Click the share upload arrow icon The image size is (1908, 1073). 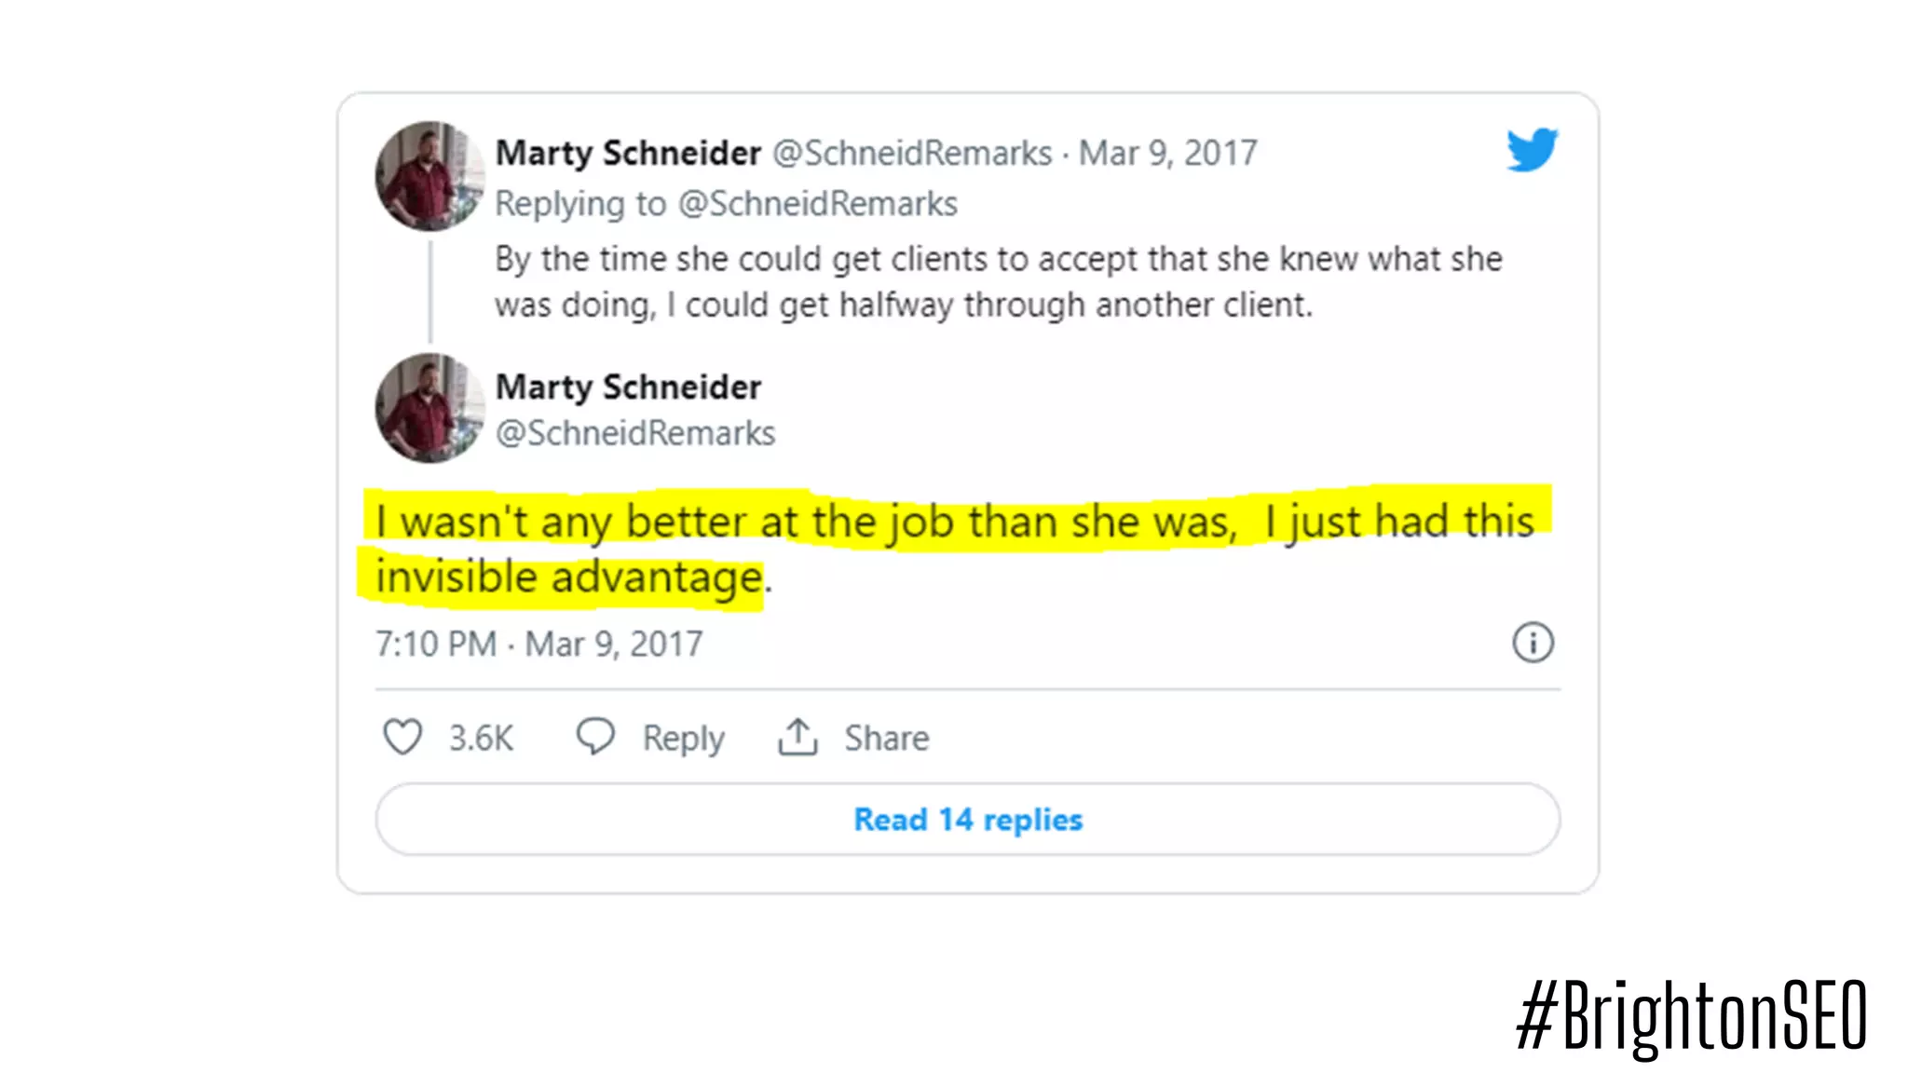[x=797, y=737]
